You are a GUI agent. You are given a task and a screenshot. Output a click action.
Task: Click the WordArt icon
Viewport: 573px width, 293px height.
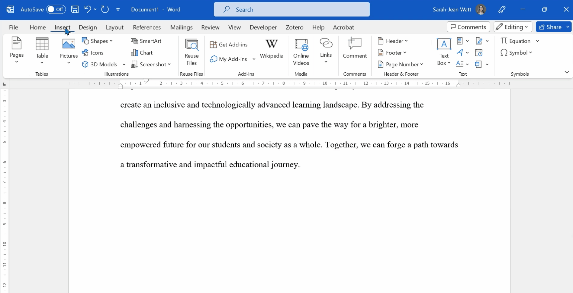pos(460,52)
